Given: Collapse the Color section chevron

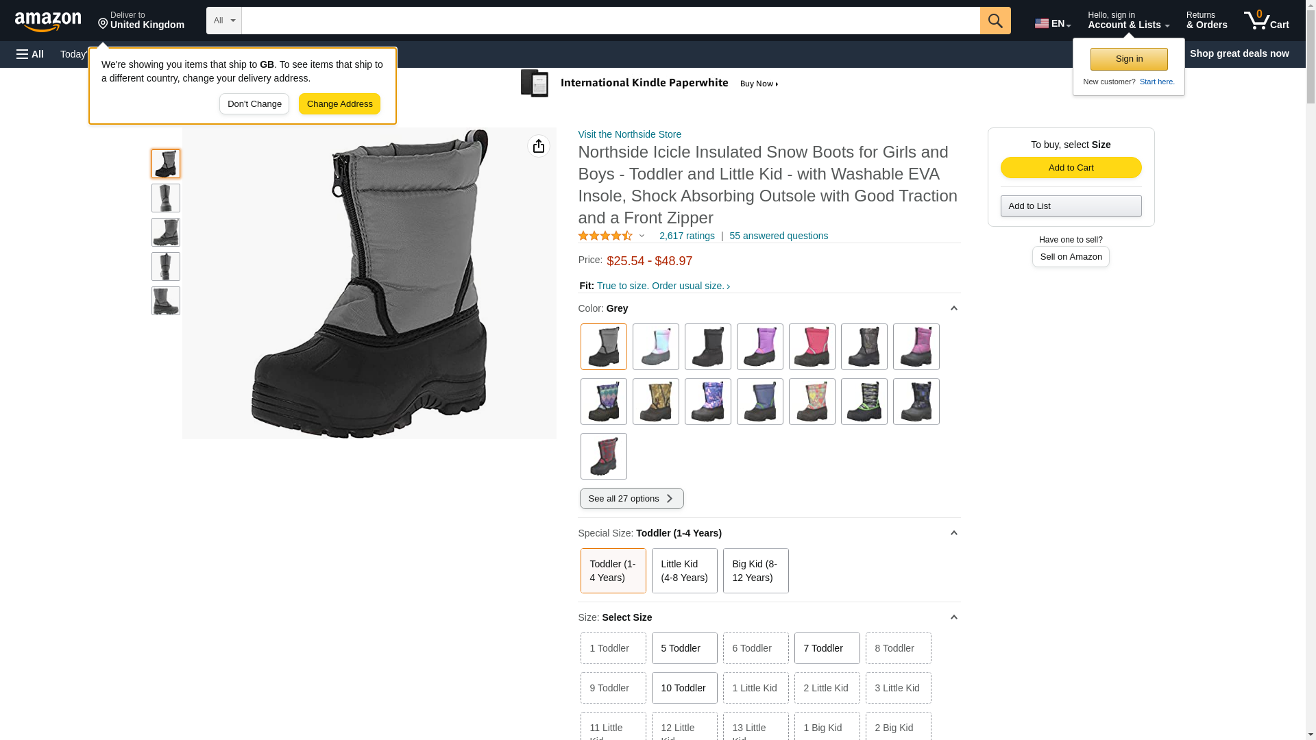Looking at the screenshot, I should point(953,308).
